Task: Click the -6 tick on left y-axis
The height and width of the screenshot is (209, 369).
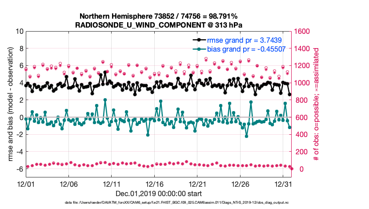Action: coord(19,169)
